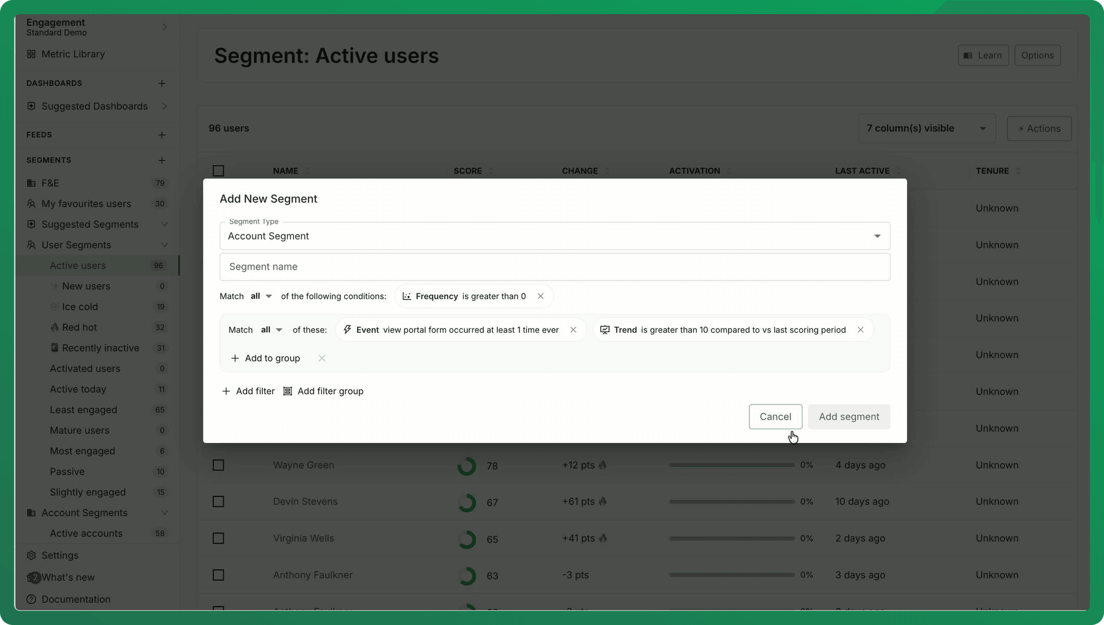1104x625 pixels.
Task: Collapse the User Segments chevron
Action: [164, 245]
